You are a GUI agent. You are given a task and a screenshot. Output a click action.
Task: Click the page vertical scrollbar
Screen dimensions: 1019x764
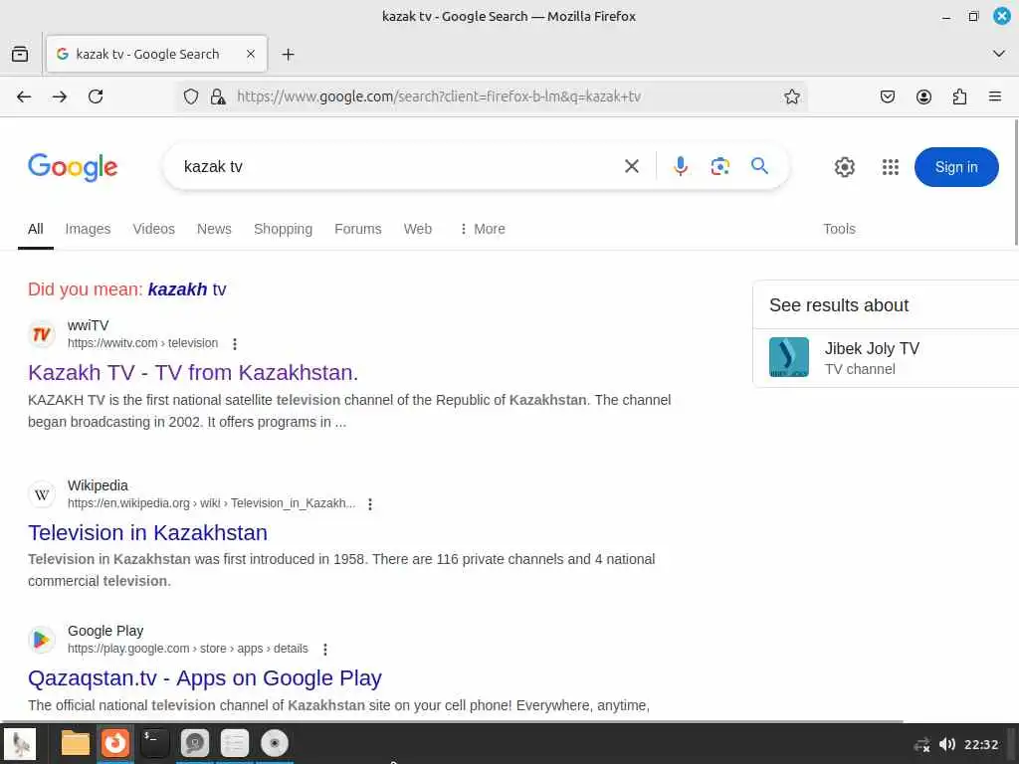pyautogui.click(x=1016, y=183)
